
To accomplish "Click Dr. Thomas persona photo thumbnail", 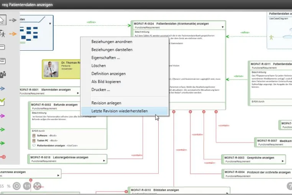I will [x=51, y=69].
